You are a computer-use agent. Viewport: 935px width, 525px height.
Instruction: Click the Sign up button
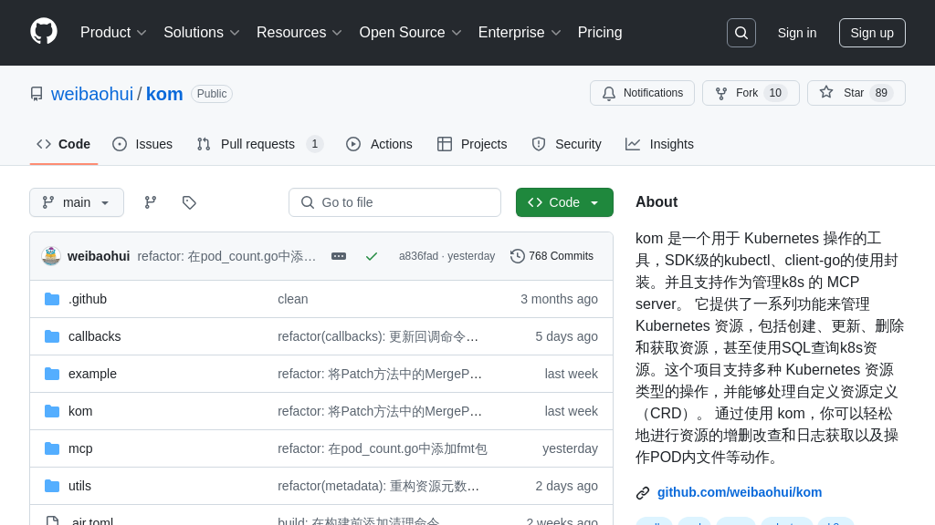tap(872, 33)
